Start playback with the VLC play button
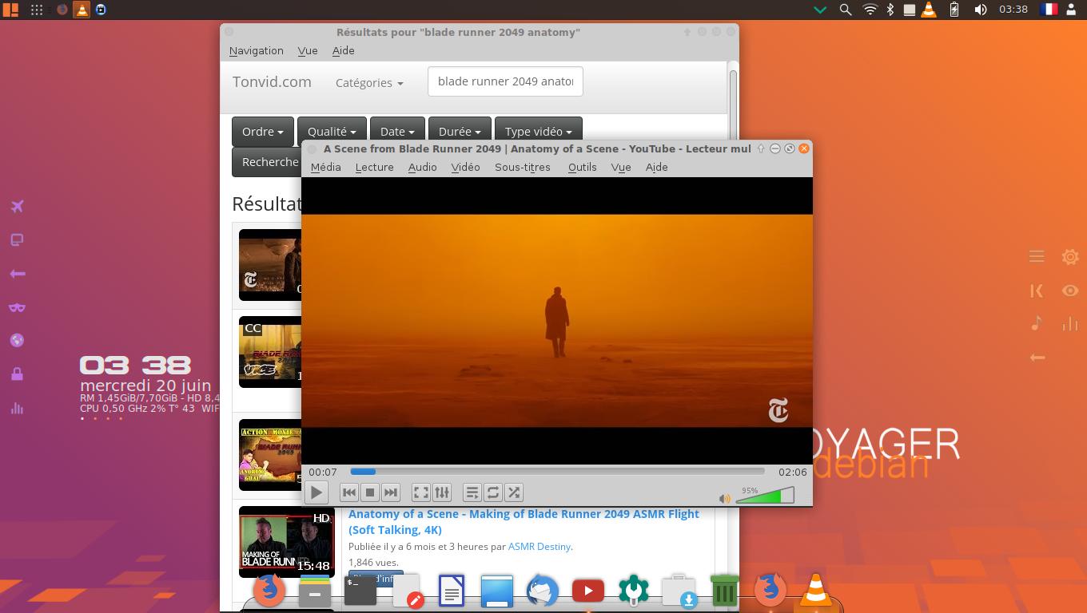This screenshot has height=613, width=1087. pyautogui.click(x=317, y=492)
